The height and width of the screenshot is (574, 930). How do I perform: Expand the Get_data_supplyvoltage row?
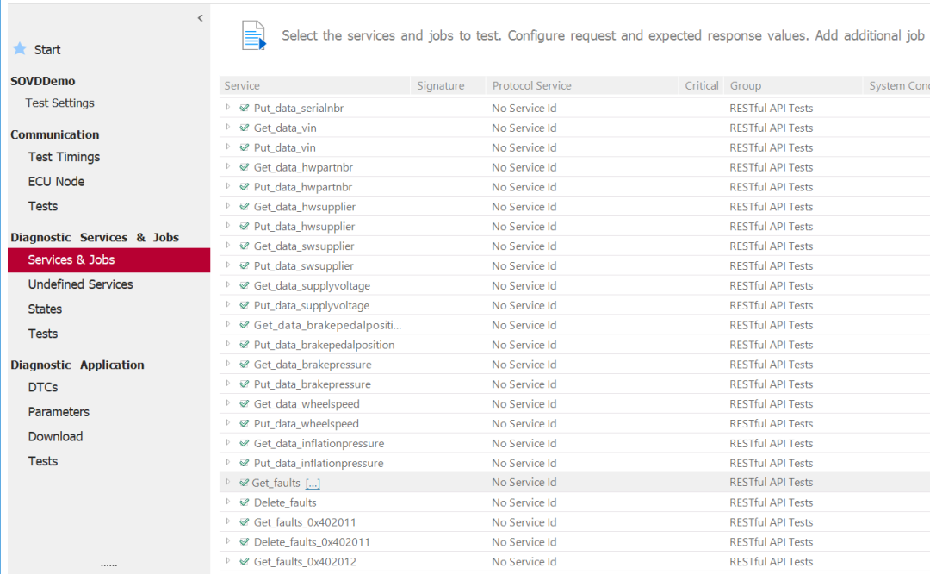tap(228, 285)
